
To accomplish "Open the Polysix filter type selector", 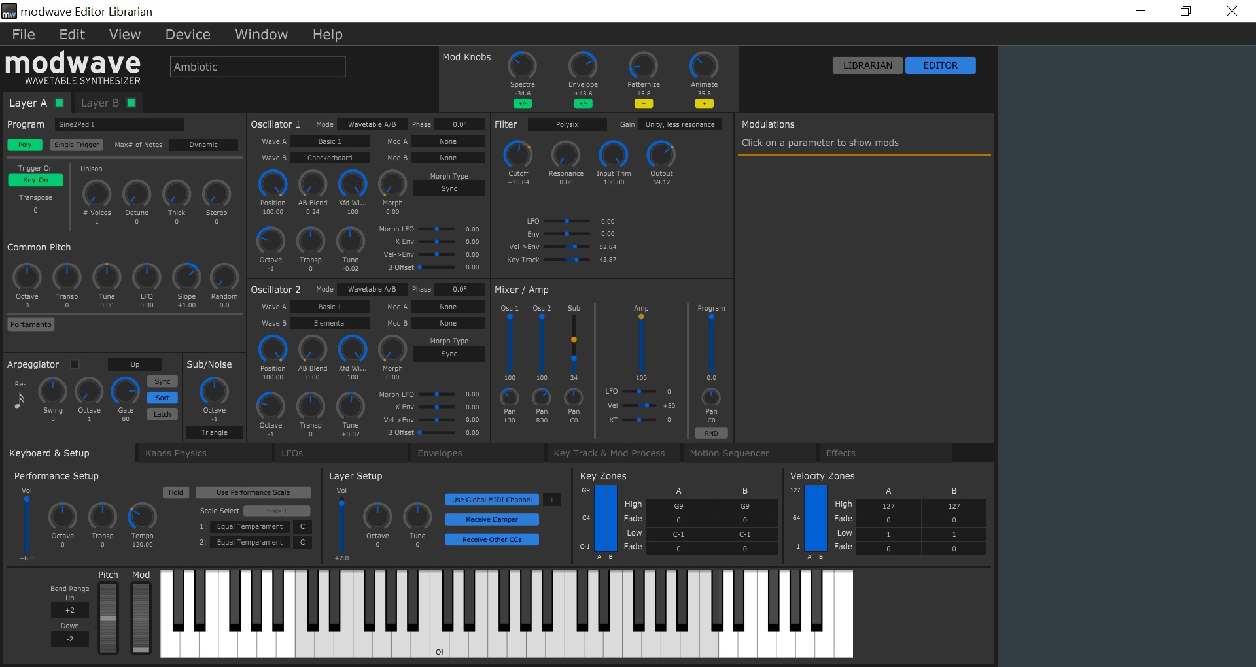I will coord(567,124).
